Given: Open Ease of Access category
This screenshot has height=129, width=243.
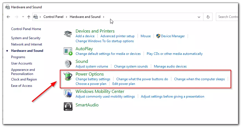Looking at the screenshot, I should [x=22, y=86].
